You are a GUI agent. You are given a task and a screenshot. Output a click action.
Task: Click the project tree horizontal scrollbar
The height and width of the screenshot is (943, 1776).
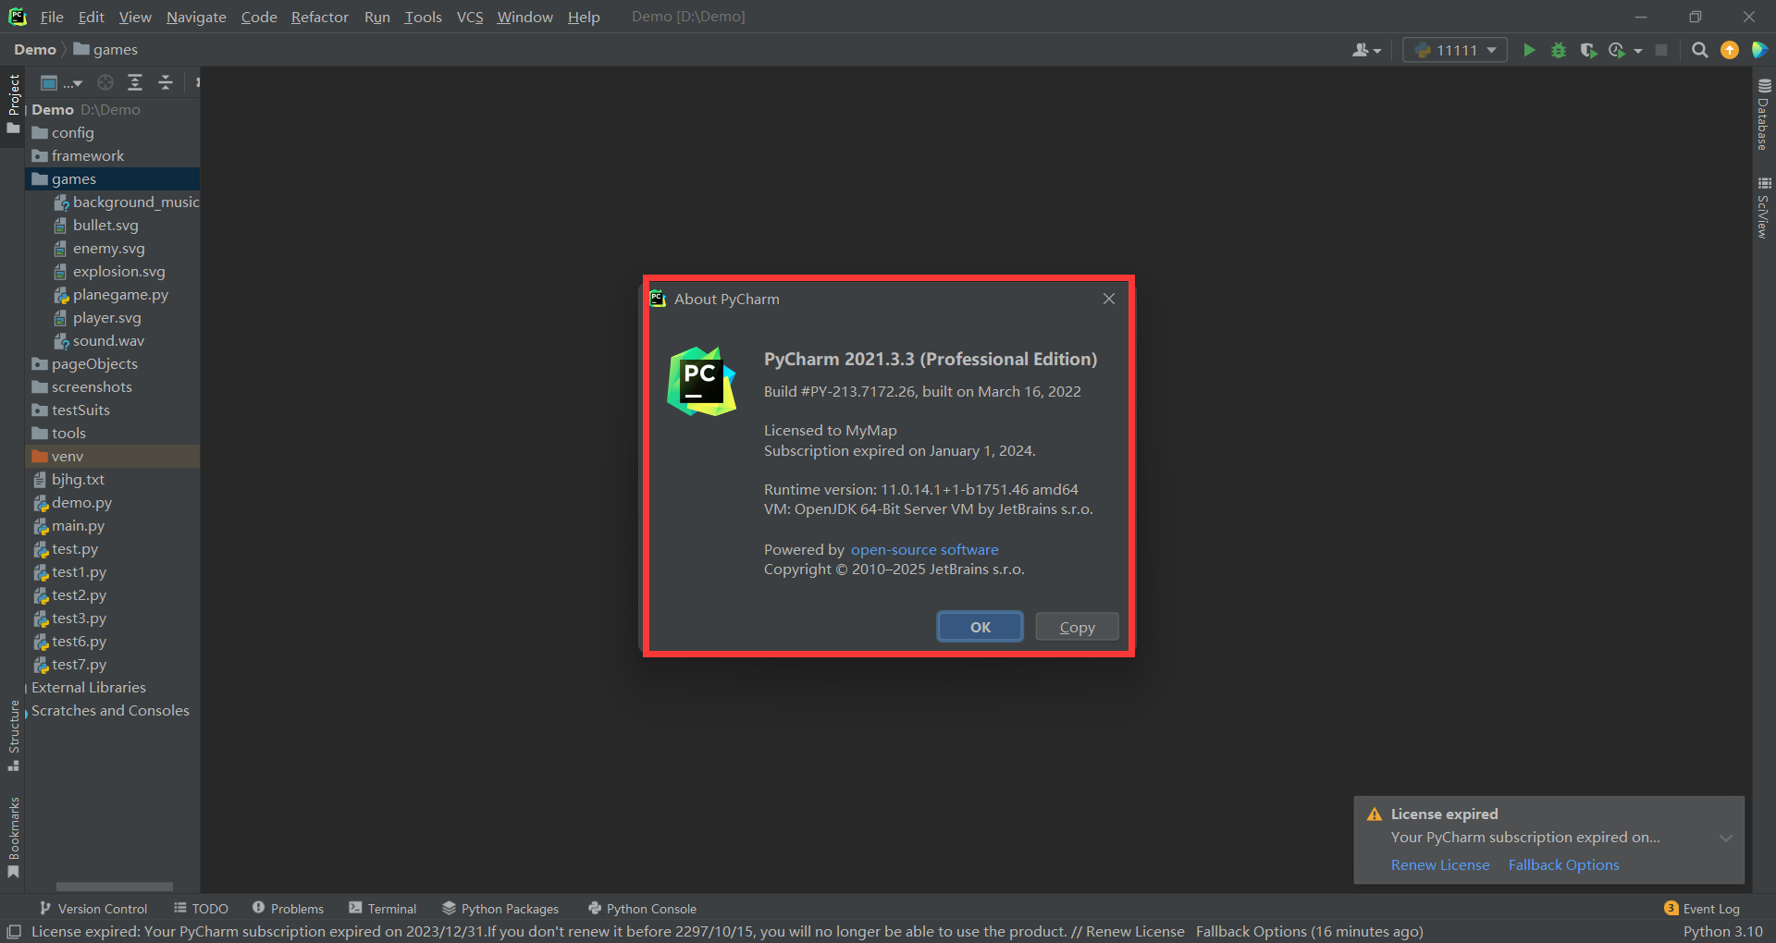(x=114, y=887)
